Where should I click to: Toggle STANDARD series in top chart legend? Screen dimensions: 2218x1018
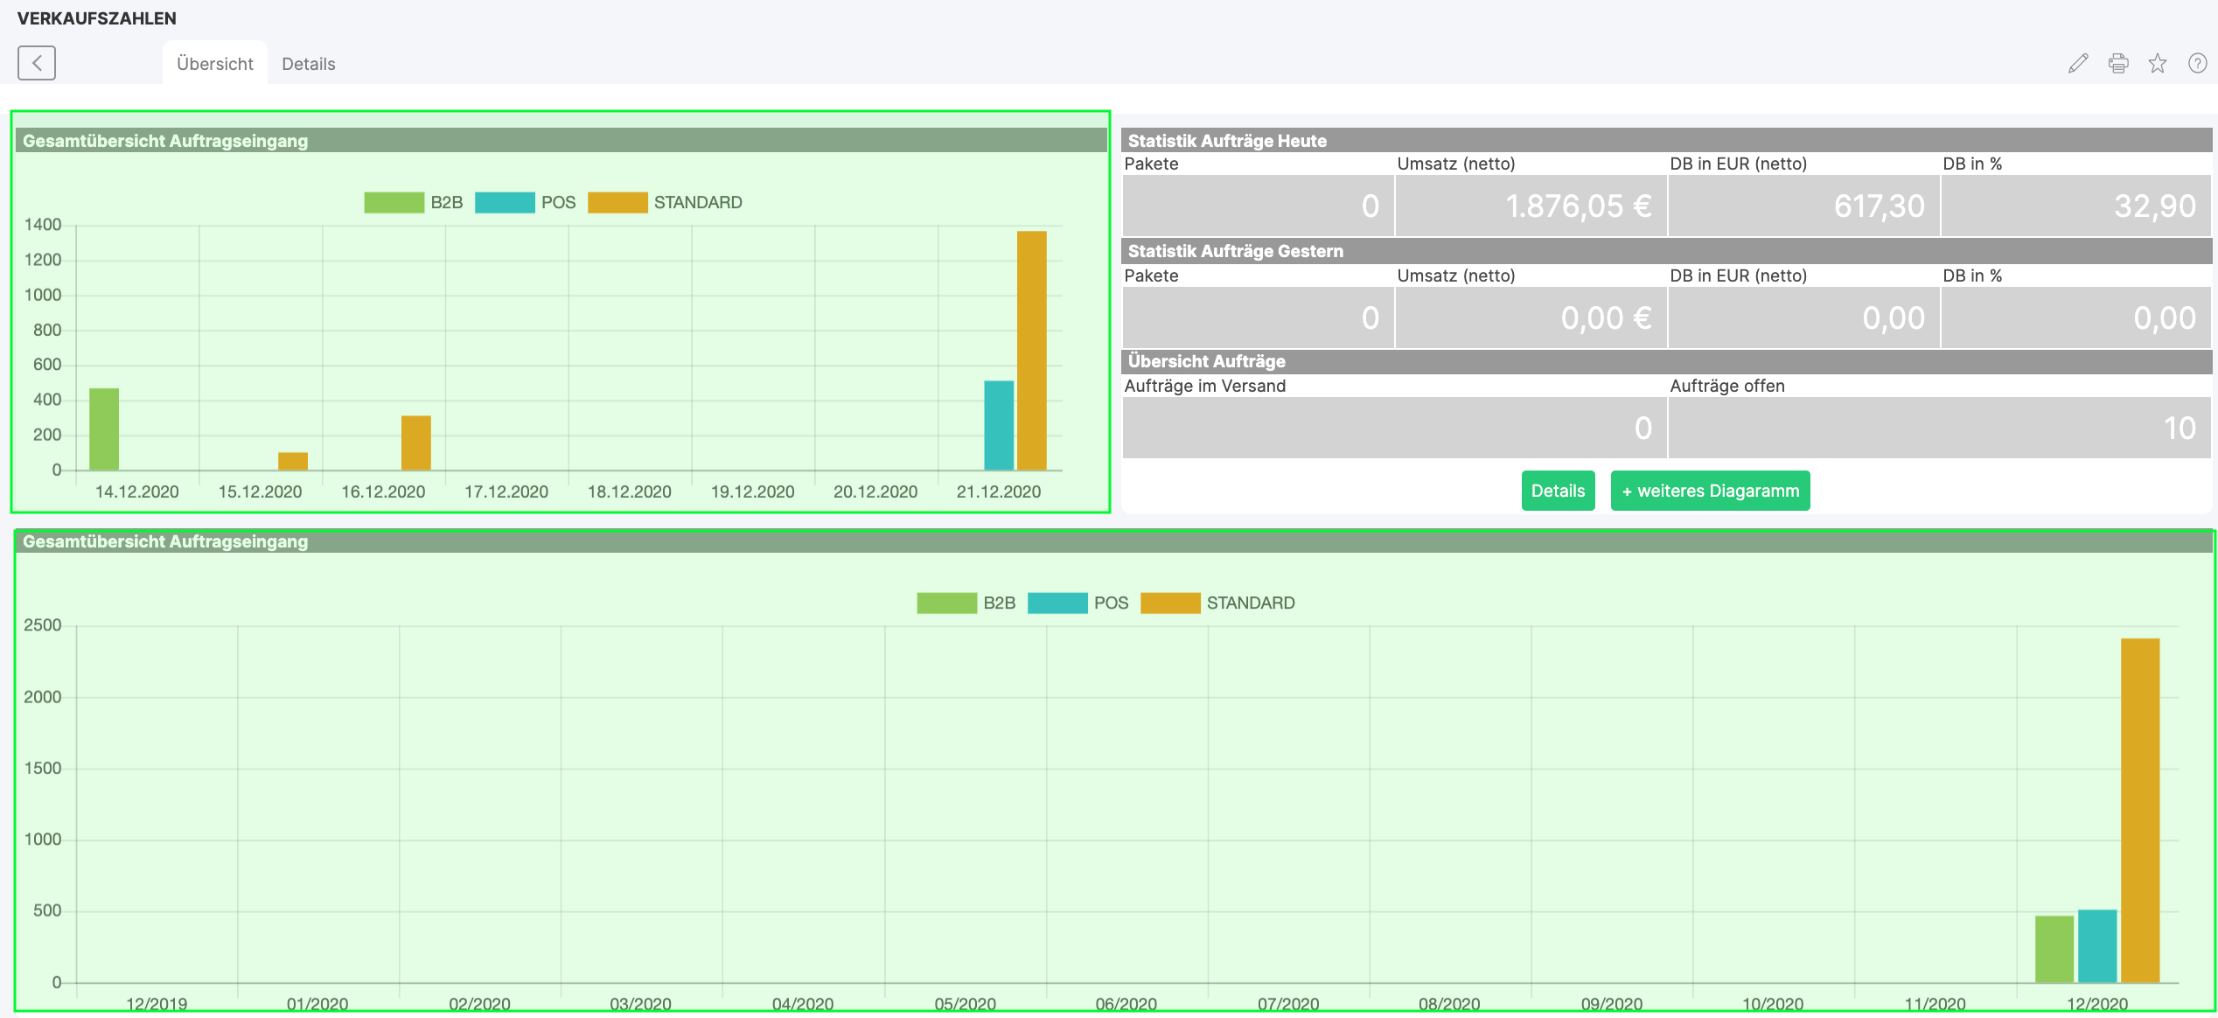pos(665,203)
